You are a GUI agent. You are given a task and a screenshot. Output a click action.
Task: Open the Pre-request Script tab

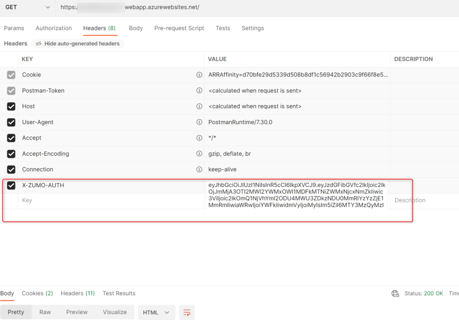coord(179,28)
